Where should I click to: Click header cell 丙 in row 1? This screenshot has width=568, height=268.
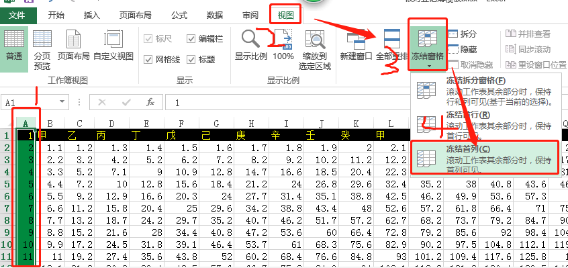pyautogui.click(x=112, y=136)
